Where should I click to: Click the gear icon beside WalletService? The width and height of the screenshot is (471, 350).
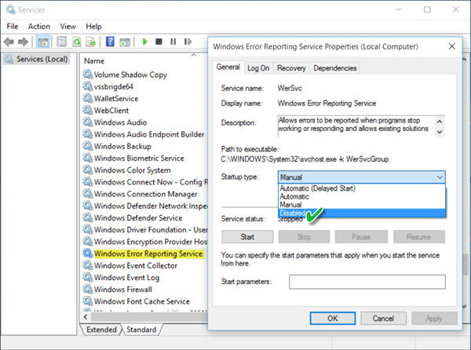pos(87,98)
